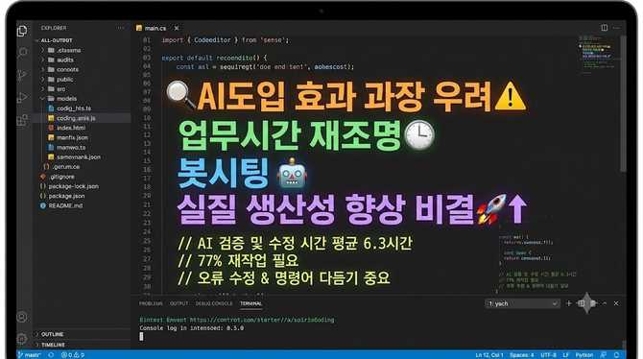Switch to the DEBUG CONSOLE tab
This screenshot has width=643, height=359.
(x=214, y=303)
